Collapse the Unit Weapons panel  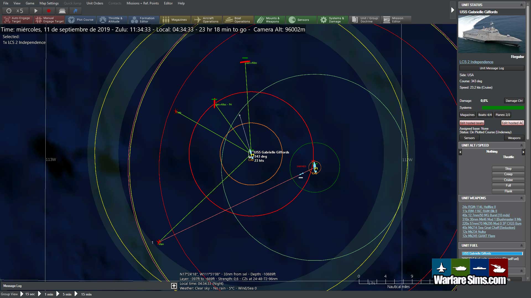(521, 198)
